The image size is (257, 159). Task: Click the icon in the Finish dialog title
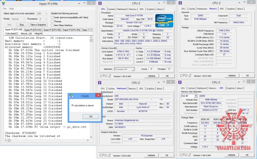click(71, 96)
